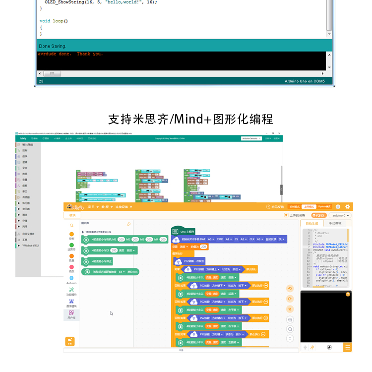
Task: Click the redo round button on workspace
Action: click(x=290, y=299)
